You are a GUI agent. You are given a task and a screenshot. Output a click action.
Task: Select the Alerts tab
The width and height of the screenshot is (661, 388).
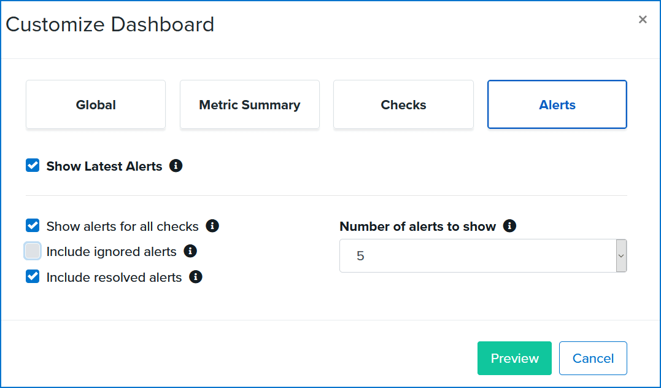[557, 104]
